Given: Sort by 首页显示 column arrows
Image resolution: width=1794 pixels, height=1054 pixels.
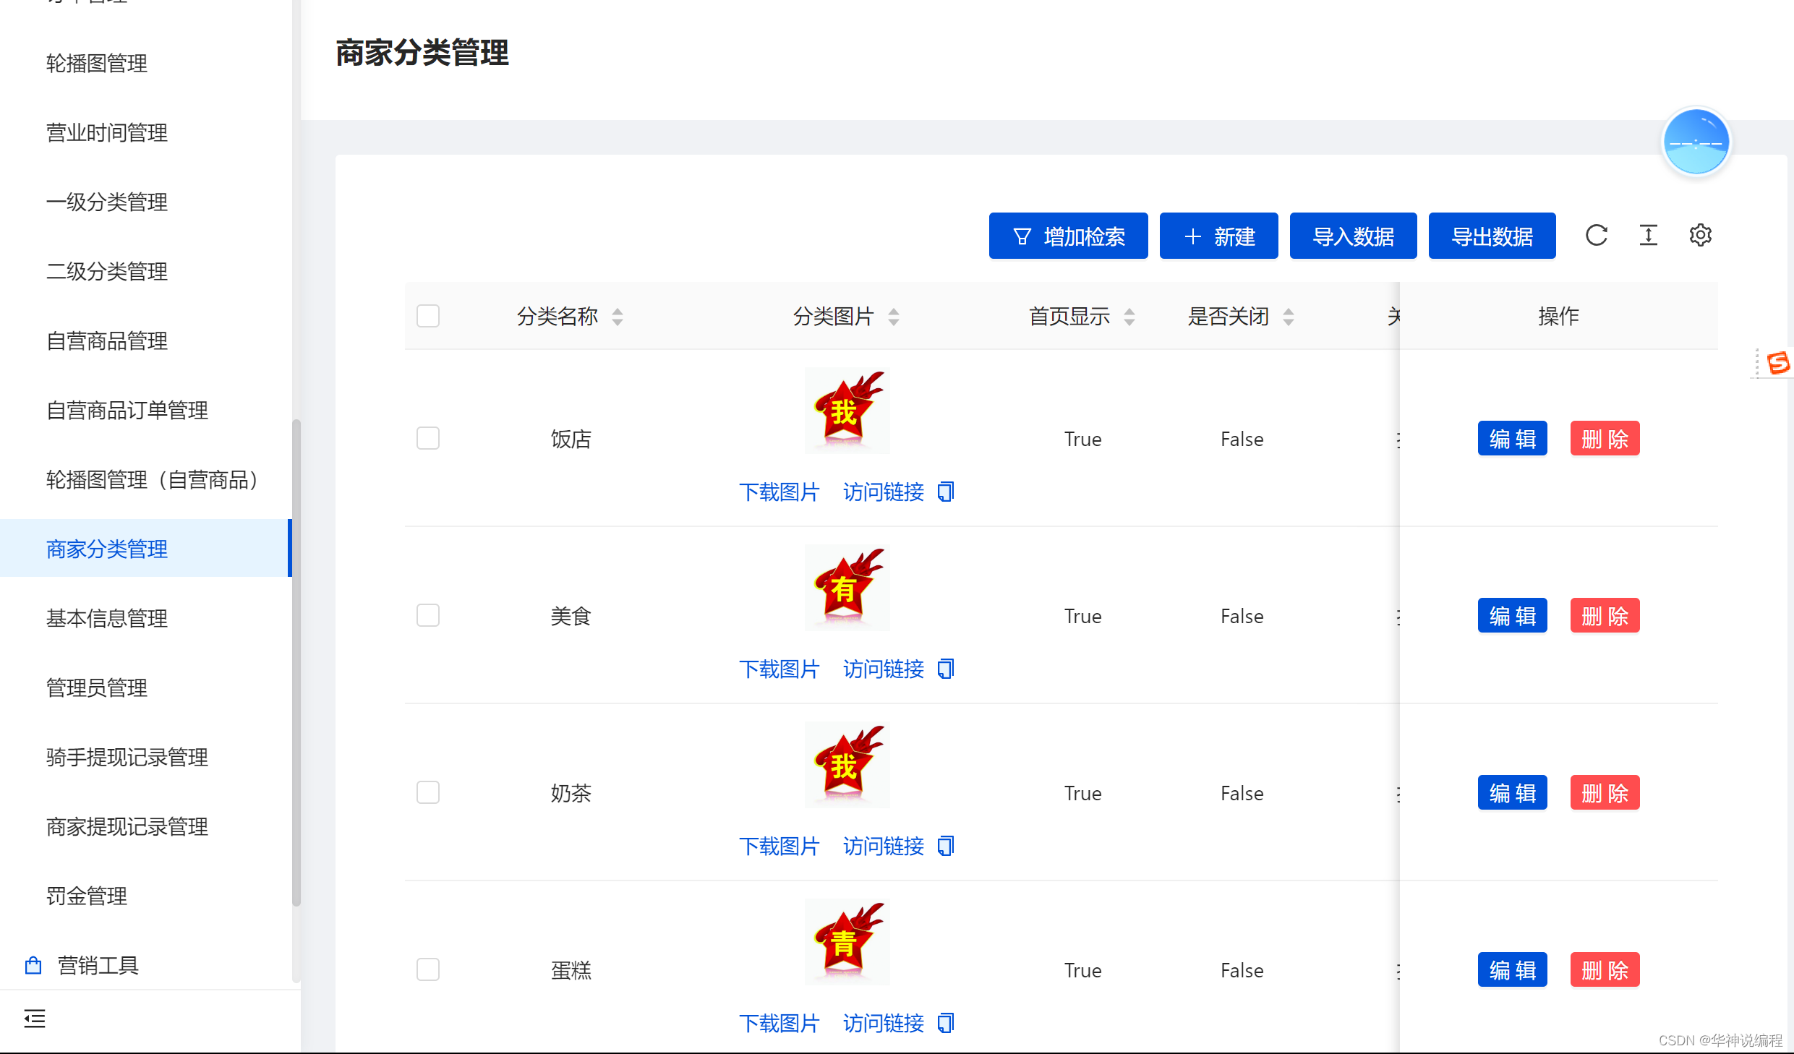Looking at the screenshot, I should [x=1129, y=317].
